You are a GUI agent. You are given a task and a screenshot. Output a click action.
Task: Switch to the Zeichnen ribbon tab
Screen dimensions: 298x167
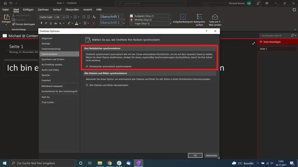[43, 10]
